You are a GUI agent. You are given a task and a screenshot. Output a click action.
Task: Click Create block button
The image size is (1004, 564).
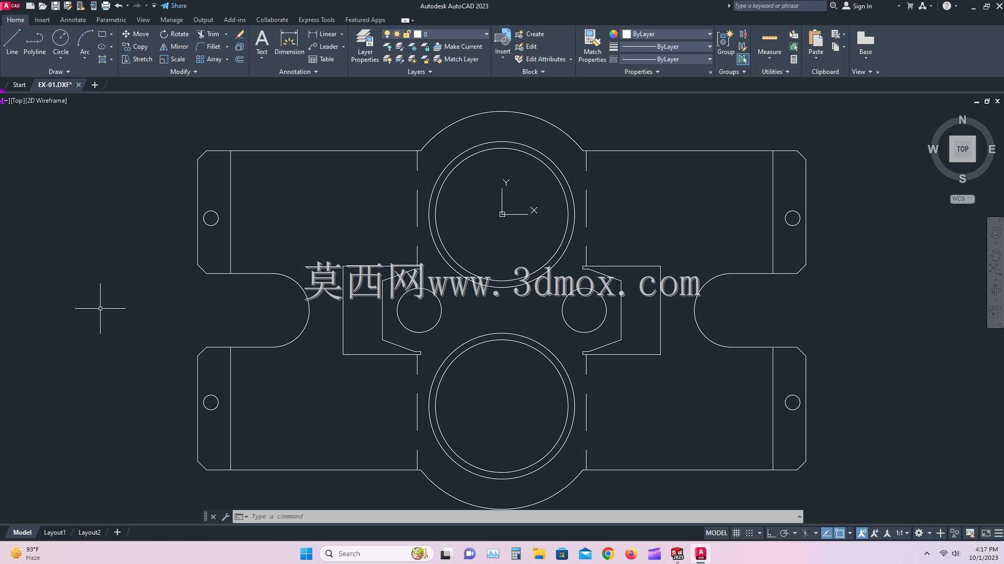(x=530, y=34)
